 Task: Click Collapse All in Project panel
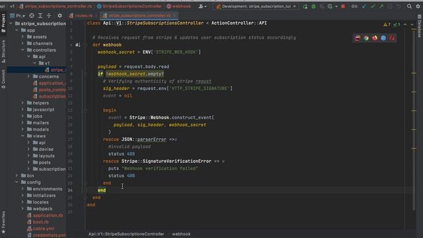[49, 16]
